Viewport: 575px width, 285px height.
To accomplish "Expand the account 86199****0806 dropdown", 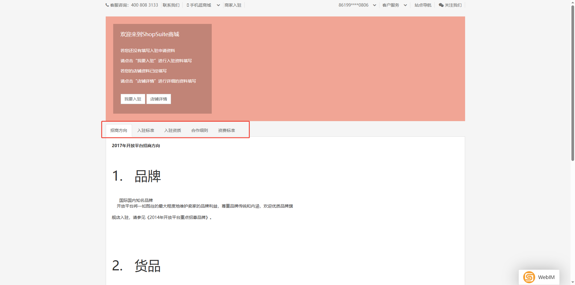I will point(374,5).
